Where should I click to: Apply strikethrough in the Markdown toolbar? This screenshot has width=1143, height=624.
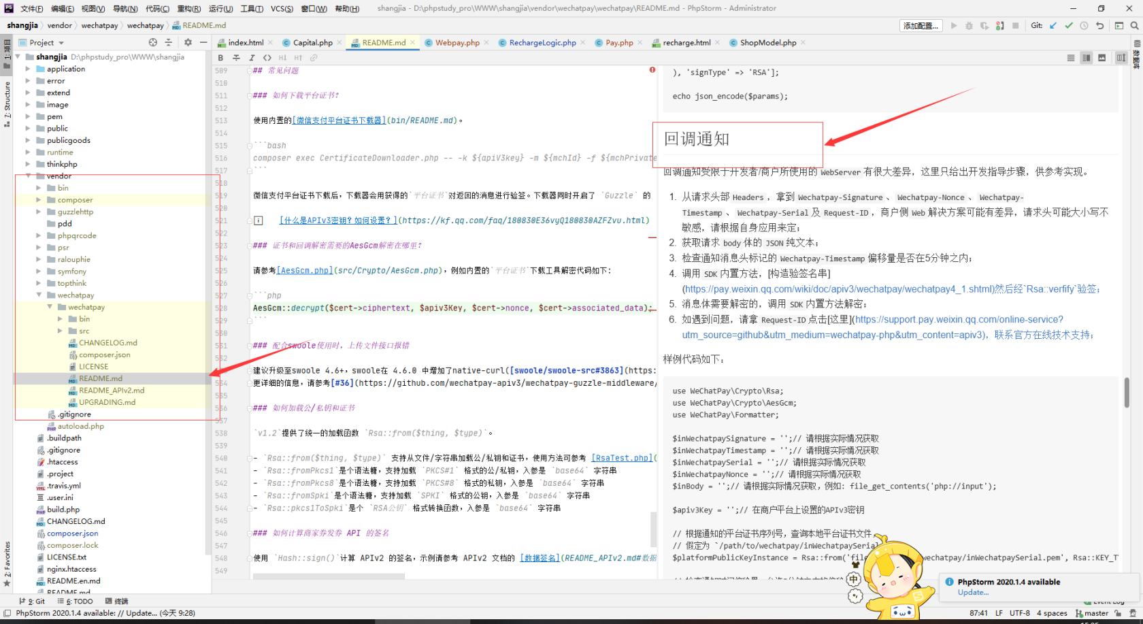coord(236,58)
